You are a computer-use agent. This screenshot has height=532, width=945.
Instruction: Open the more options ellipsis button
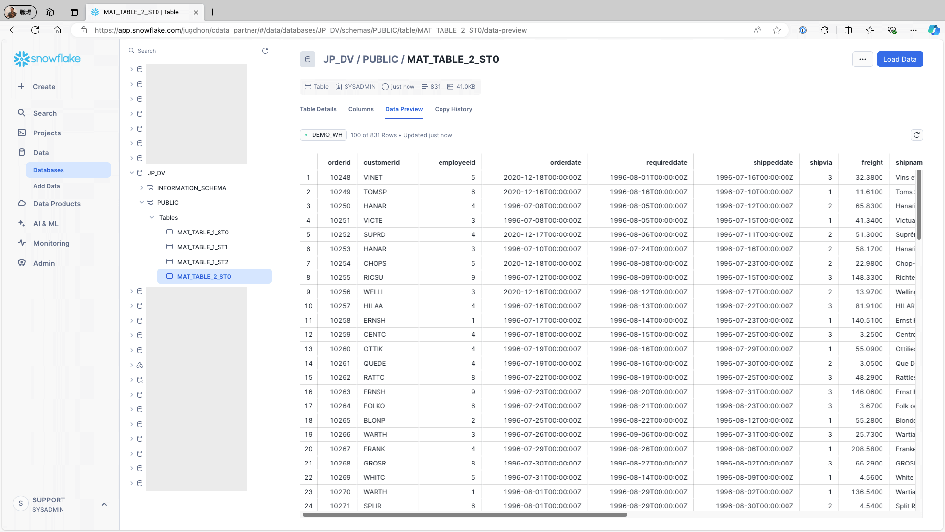pyautogui.click(x=862, y=59)
